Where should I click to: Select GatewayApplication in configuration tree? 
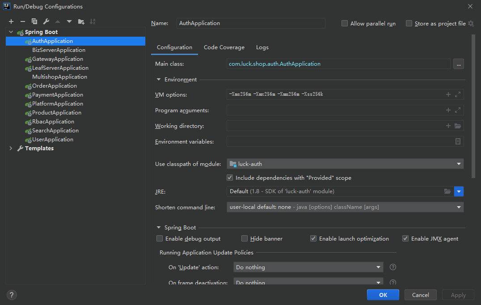point(57,59)
